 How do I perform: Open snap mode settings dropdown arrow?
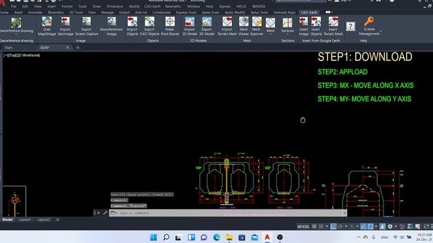point(327,227)
